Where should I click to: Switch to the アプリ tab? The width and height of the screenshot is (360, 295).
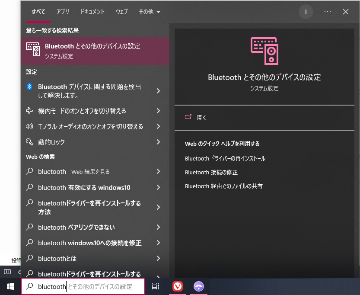click(63, 12)
